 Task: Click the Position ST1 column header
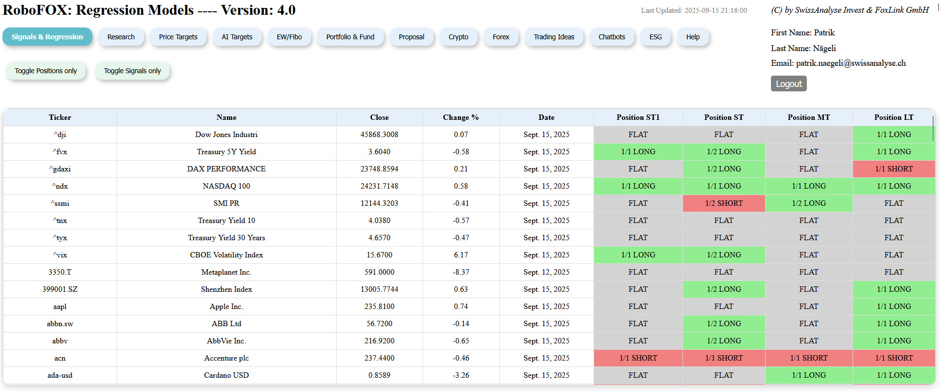click(x=638, y=117)
